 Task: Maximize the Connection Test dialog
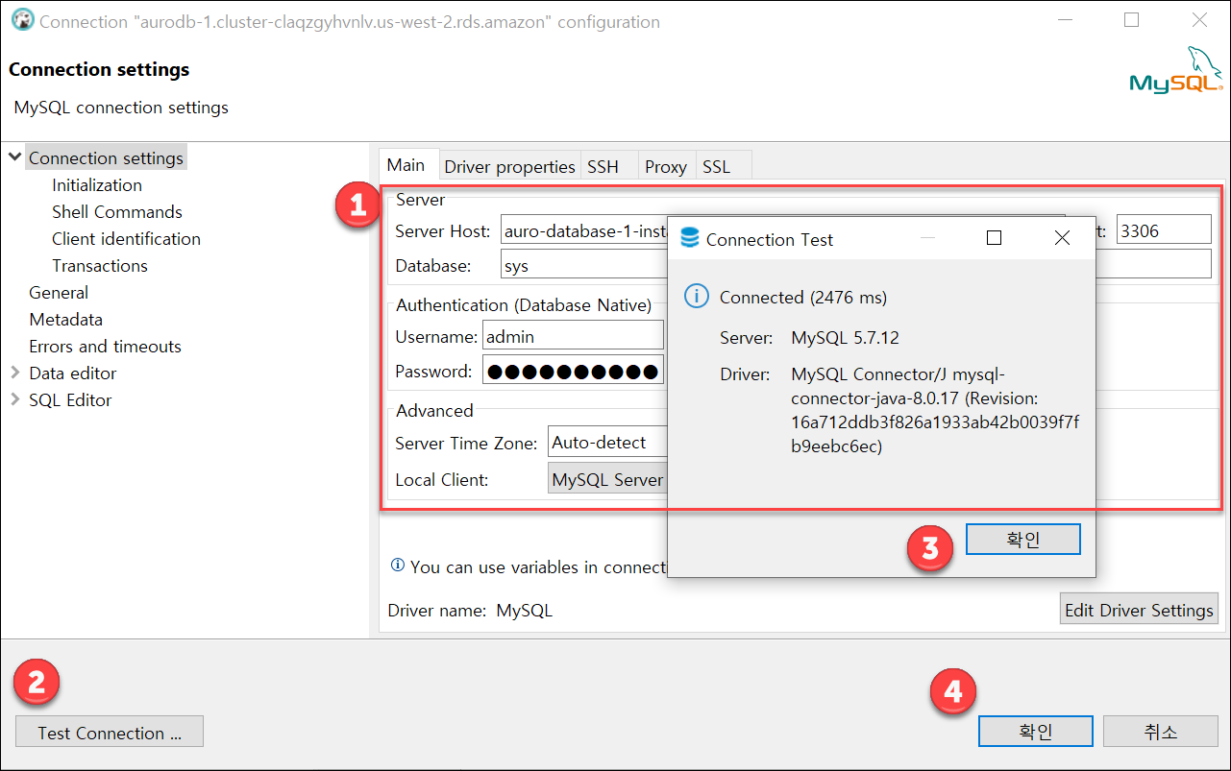click(995, 238)
